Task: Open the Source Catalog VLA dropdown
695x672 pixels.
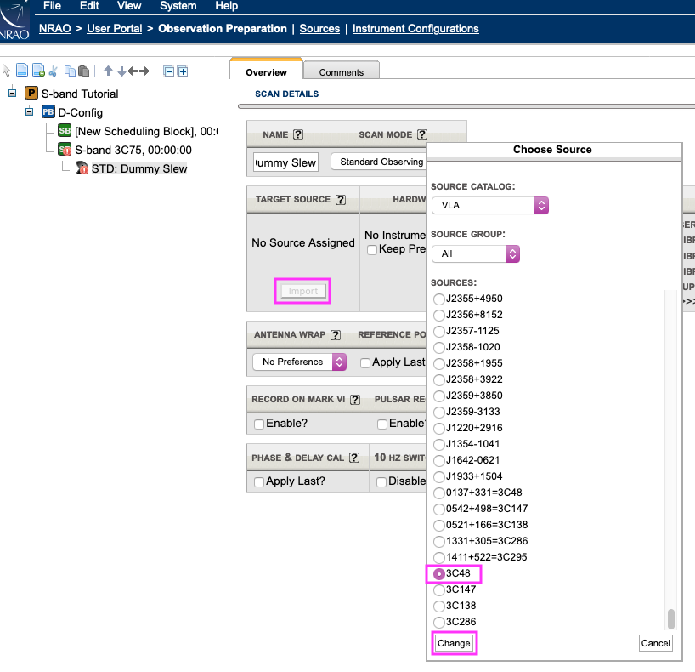Action: tap(489, 205)
